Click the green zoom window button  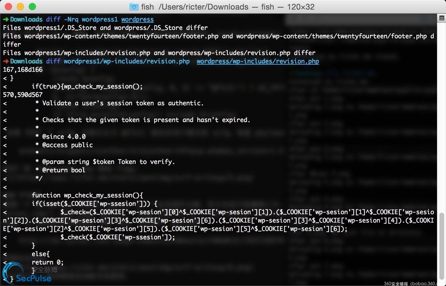(x=32, y=7)
